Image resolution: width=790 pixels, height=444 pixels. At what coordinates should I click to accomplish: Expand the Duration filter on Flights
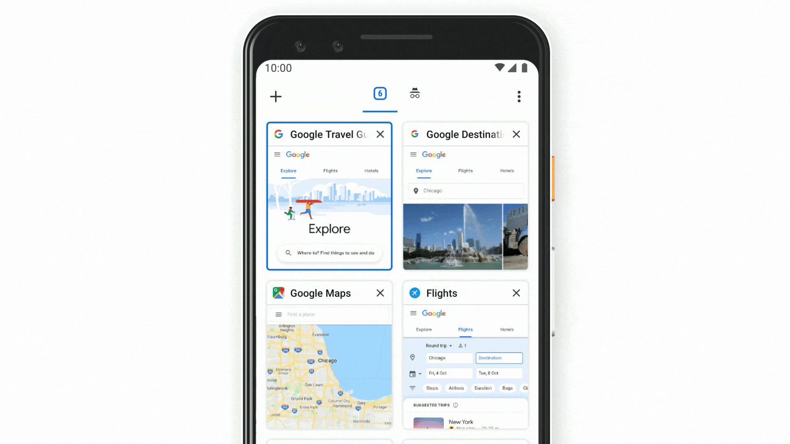pyautogui.click(x=482, y=388)
